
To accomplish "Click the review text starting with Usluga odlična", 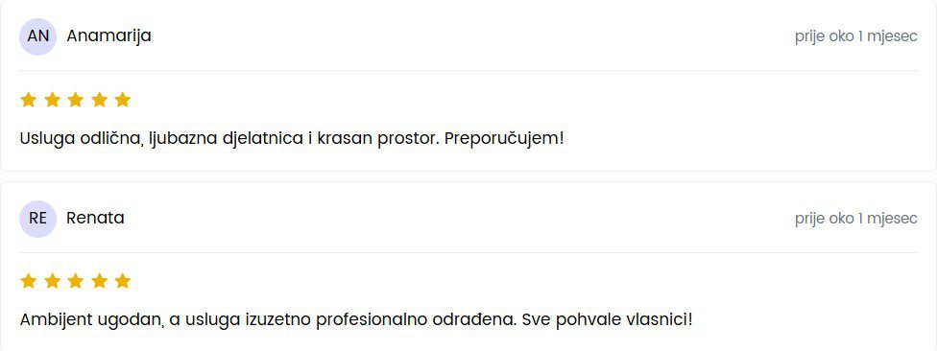I will coord(292,139).
